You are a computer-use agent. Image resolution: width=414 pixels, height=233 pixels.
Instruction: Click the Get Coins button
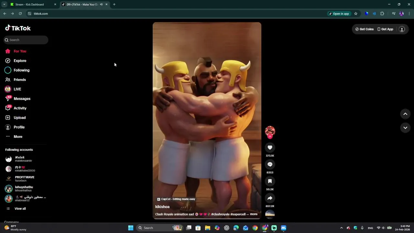tap(365, 29)
